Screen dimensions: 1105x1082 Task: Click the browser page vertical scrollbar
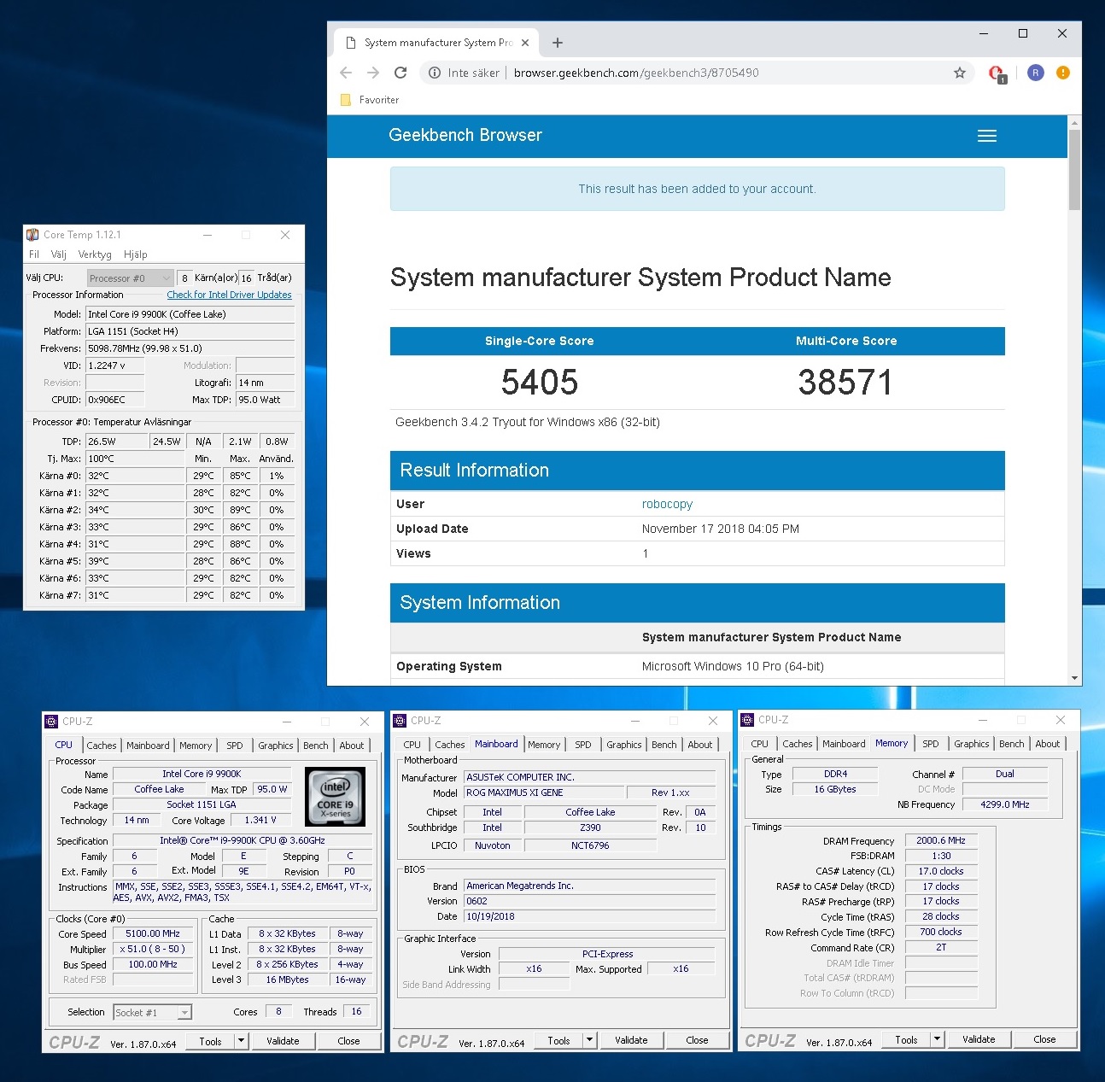(1074, 169)
